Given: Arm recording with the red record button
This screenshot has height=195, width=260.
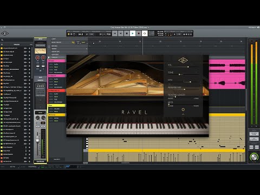Looking at the screenshot, I should click(139, 34).
